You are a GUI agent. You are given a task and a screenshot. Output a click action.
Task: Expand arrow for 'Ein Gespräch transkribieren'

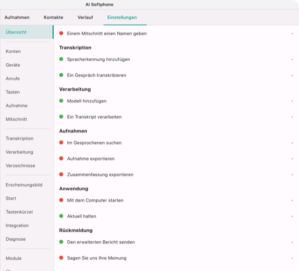(292, 76)
